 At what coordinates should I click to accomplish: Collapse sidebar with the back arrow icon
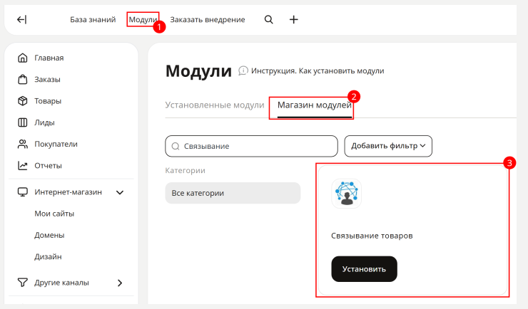tap(22, 20)
